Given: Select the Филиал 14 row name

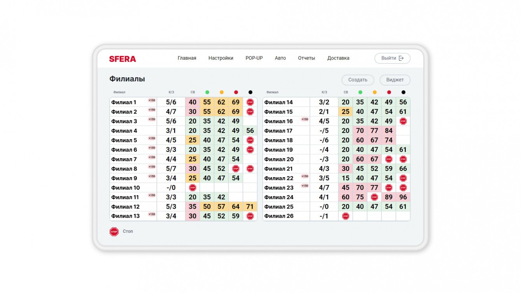Looking at the screenshot, I should 278,103.
